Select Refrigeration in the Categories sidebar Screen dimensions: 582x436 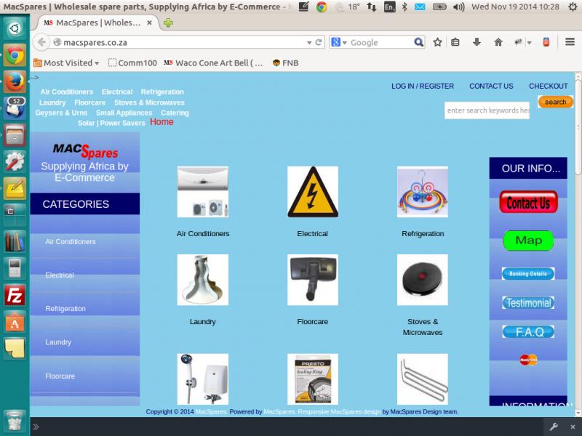click(x=65, y=308)
